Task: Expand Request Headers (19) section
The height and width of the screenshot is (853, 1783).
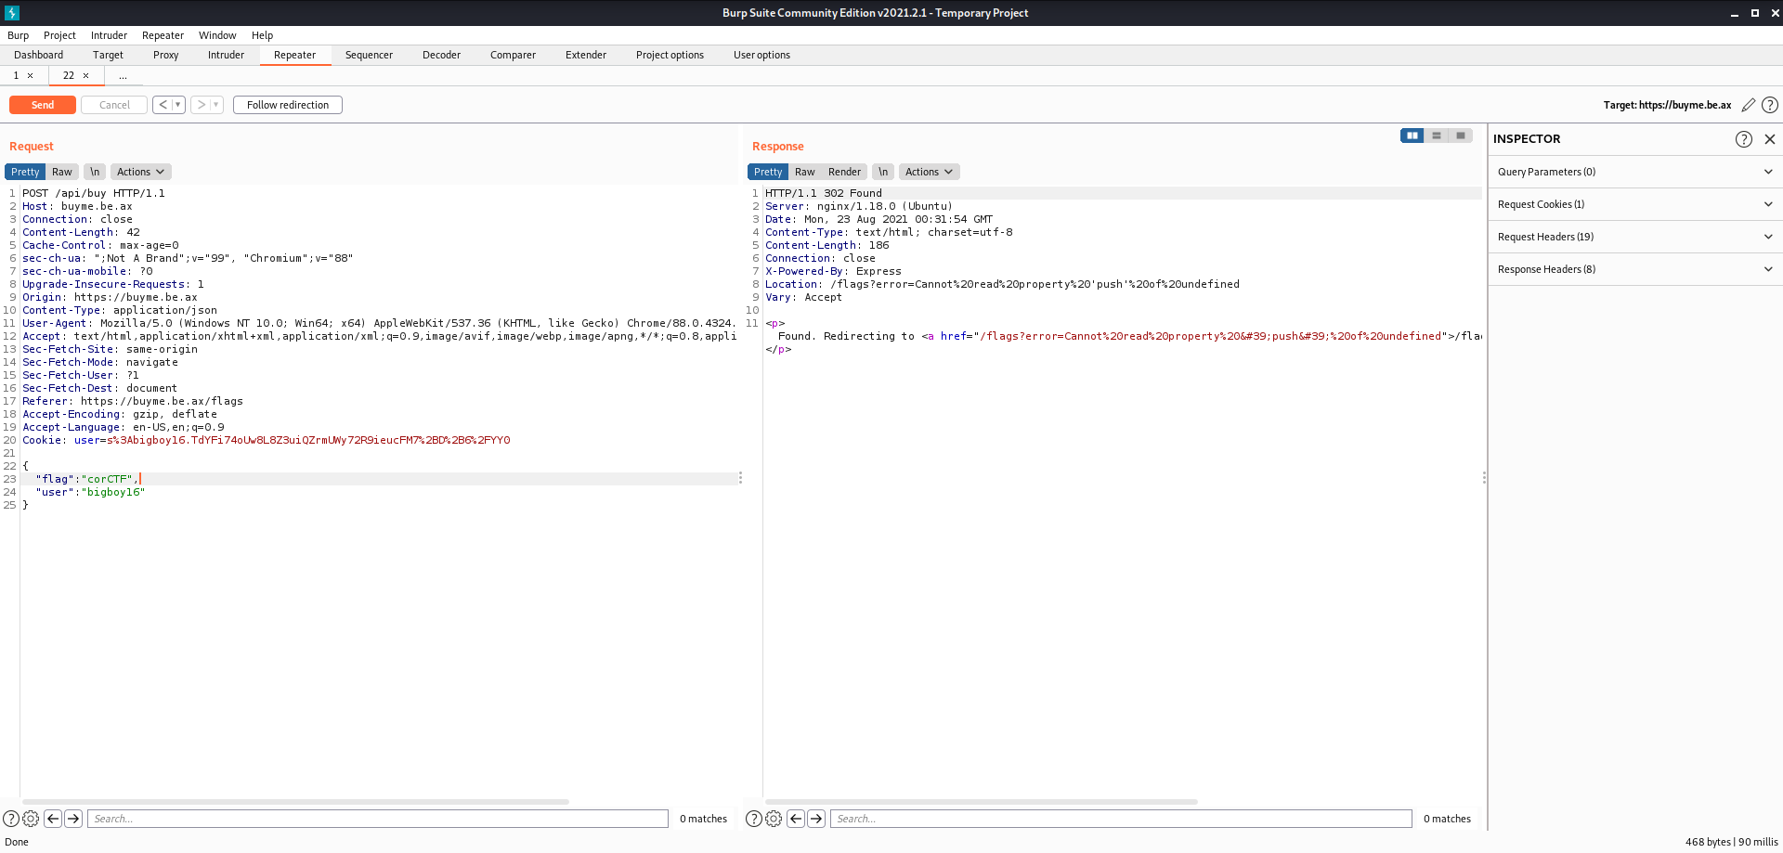Action: (1635, 237)
